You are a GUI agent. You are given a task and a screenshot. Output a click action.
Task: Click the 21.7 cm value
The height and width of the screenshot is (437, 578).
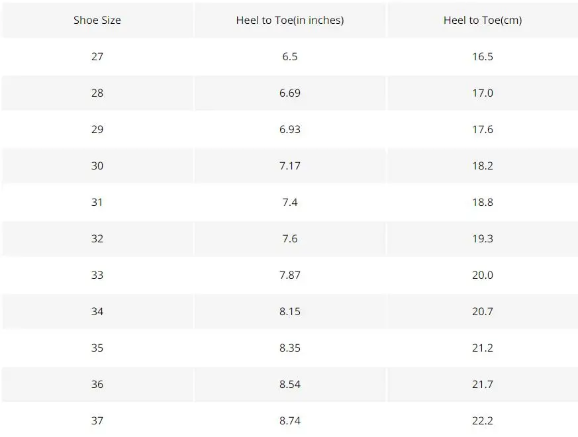pos(483,384)
